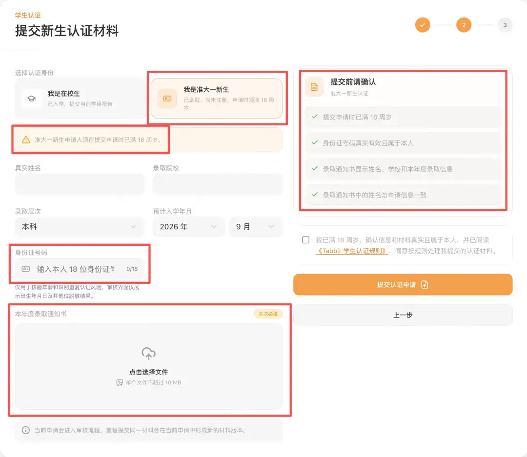Click the info icon beside 当前申请会进入审核流程
527x457 pixels.
point(26,431)
